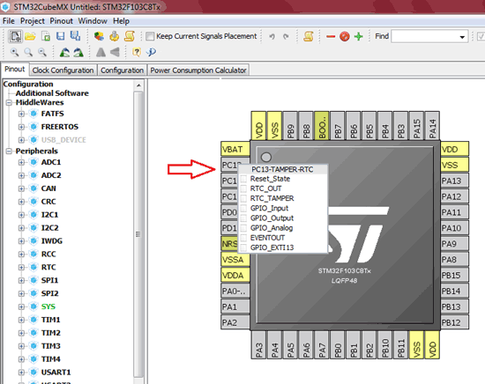Viewport: 485px width, 384px height.
Task: Check Reset_State in the PC13 menu
Action: point(243,179)
